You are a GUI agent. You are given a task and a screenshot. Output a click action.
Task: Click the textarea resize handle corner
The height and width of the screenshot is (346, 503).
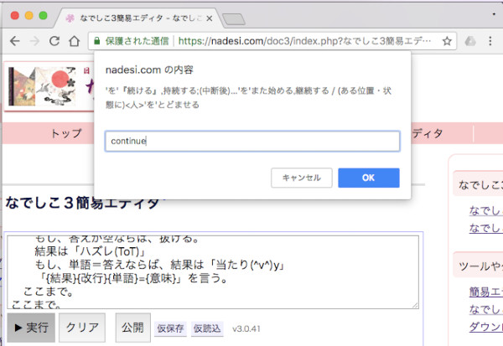(x=415, y=305)
